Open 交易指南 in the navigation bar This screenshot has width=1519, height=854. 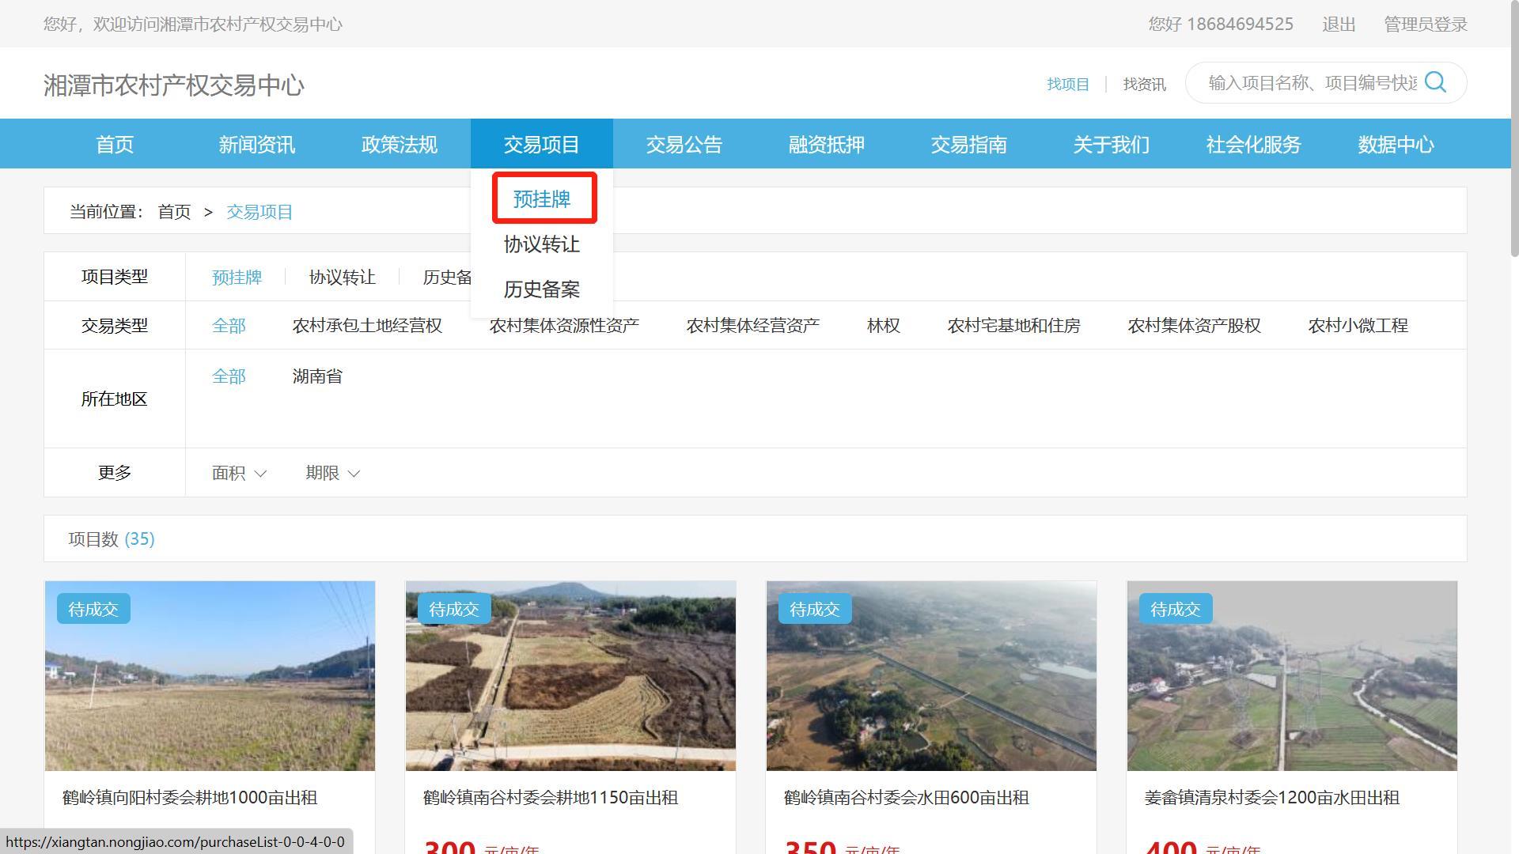click(969, 144)
